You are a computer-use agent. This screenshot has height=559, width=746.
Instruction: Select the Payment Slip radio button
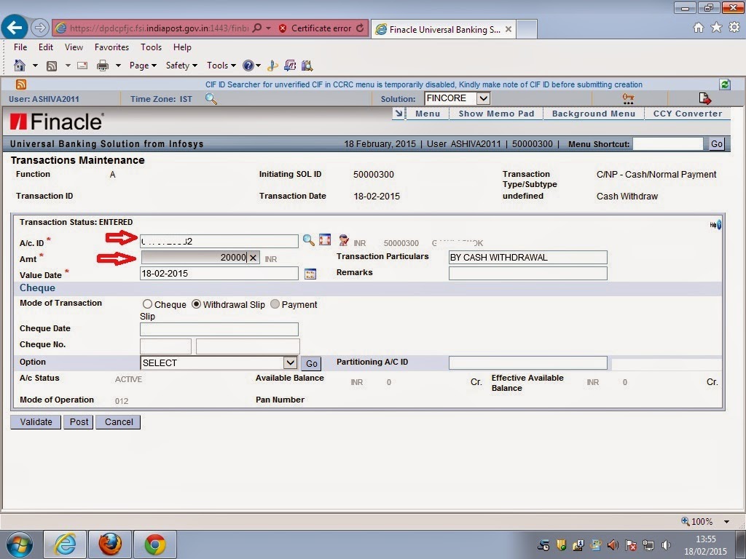tap(275, 304)
